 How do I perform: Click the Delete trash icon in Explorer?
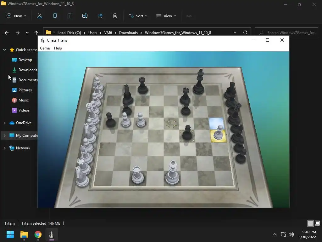[x=115, y=16]
